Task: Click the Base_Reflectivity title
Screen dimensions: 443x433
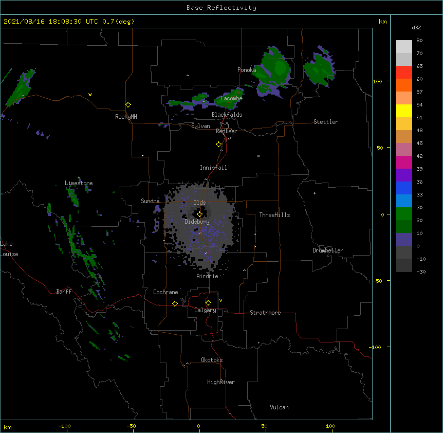Action: coord(221,8)
